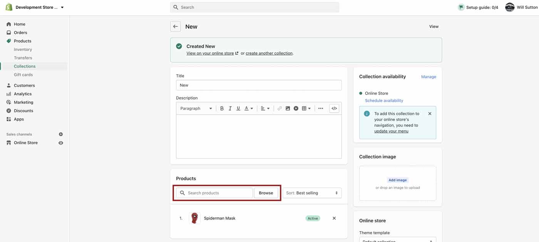Go back with the arrow button
539x242 pixels.
(176, 27)
